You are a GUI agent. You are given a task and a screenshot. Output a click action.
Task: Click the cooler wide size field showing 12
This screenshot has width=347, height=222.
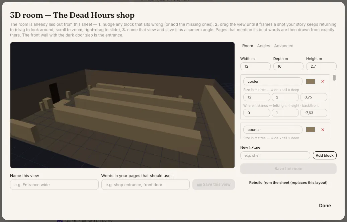[257, 97]
